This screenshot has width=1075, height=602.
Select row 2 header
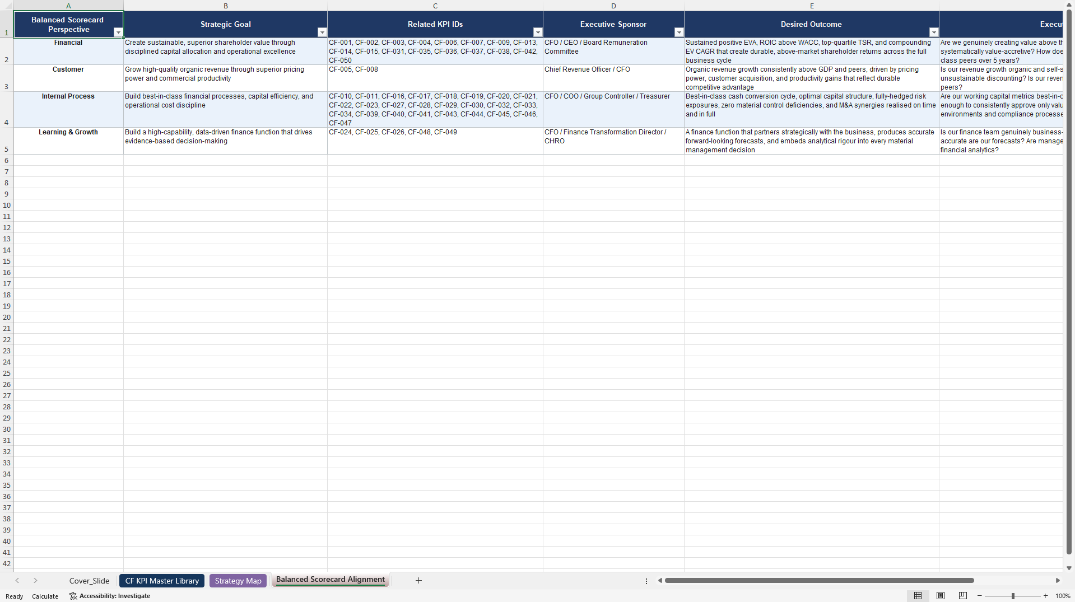pos(7,52)
